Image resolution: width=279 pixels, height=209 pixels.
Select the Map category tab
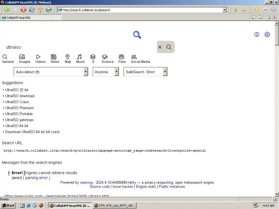point(68,59)
